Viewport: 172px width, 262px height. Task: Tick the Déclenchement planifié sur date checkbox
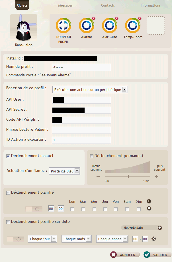[8, 222]
